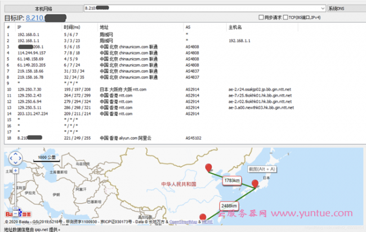Image resolution: width=366 pixels, height=232 pixels.
Task: Sort by the 时间(ms) column header
Action: coord(72,27)
